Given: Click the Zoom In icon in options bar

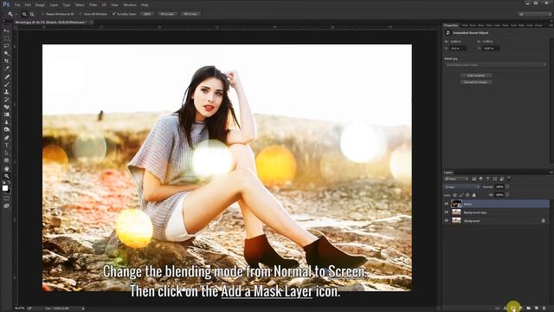Looking at the screenshot, I should tap(24, 14).
